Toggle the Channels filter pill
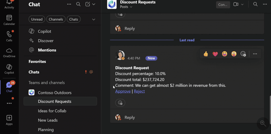 pos(56,19)
